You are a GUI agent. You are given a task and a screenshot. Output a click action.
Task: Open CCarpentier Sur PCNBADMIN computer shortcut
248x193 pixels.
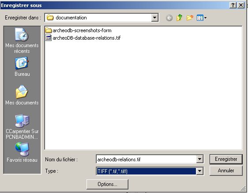point(22,127)
